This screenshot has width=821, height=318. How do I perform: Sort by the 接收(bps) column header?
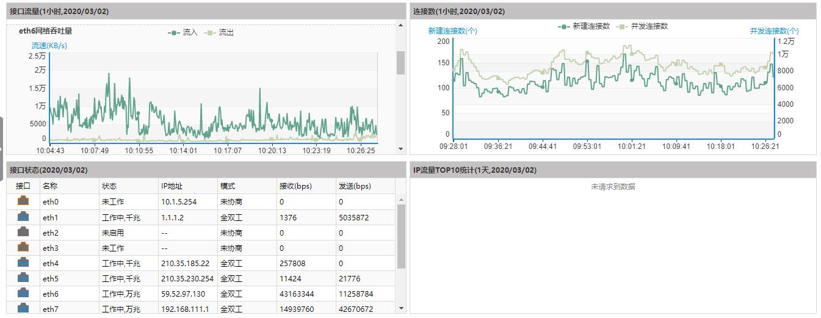click(306, 186)
